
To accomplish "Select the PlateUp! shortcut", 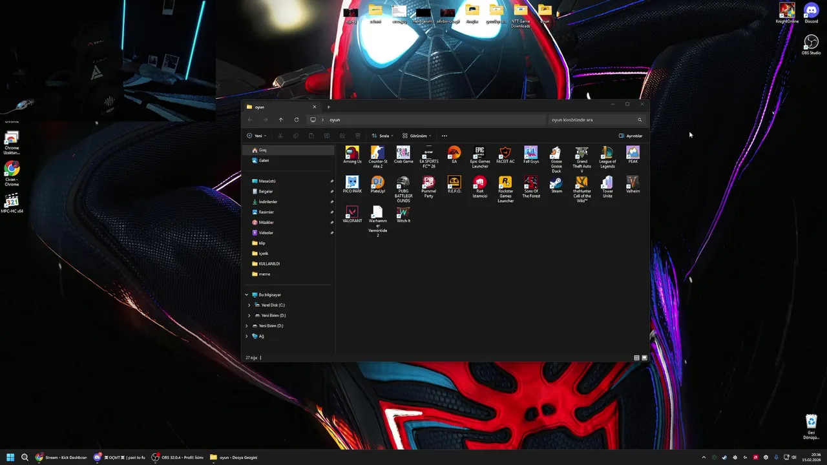I will 378,185.
